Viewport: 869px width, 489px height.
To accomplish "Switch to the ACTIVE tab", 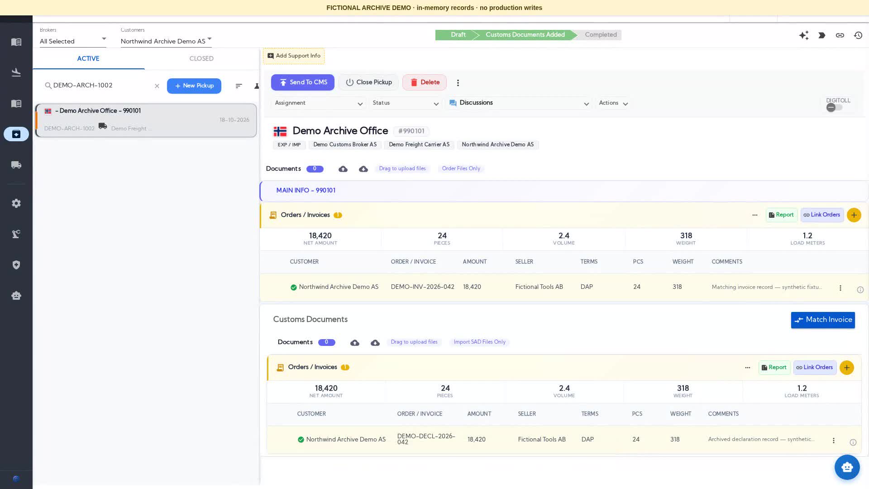I will (88, 59).
